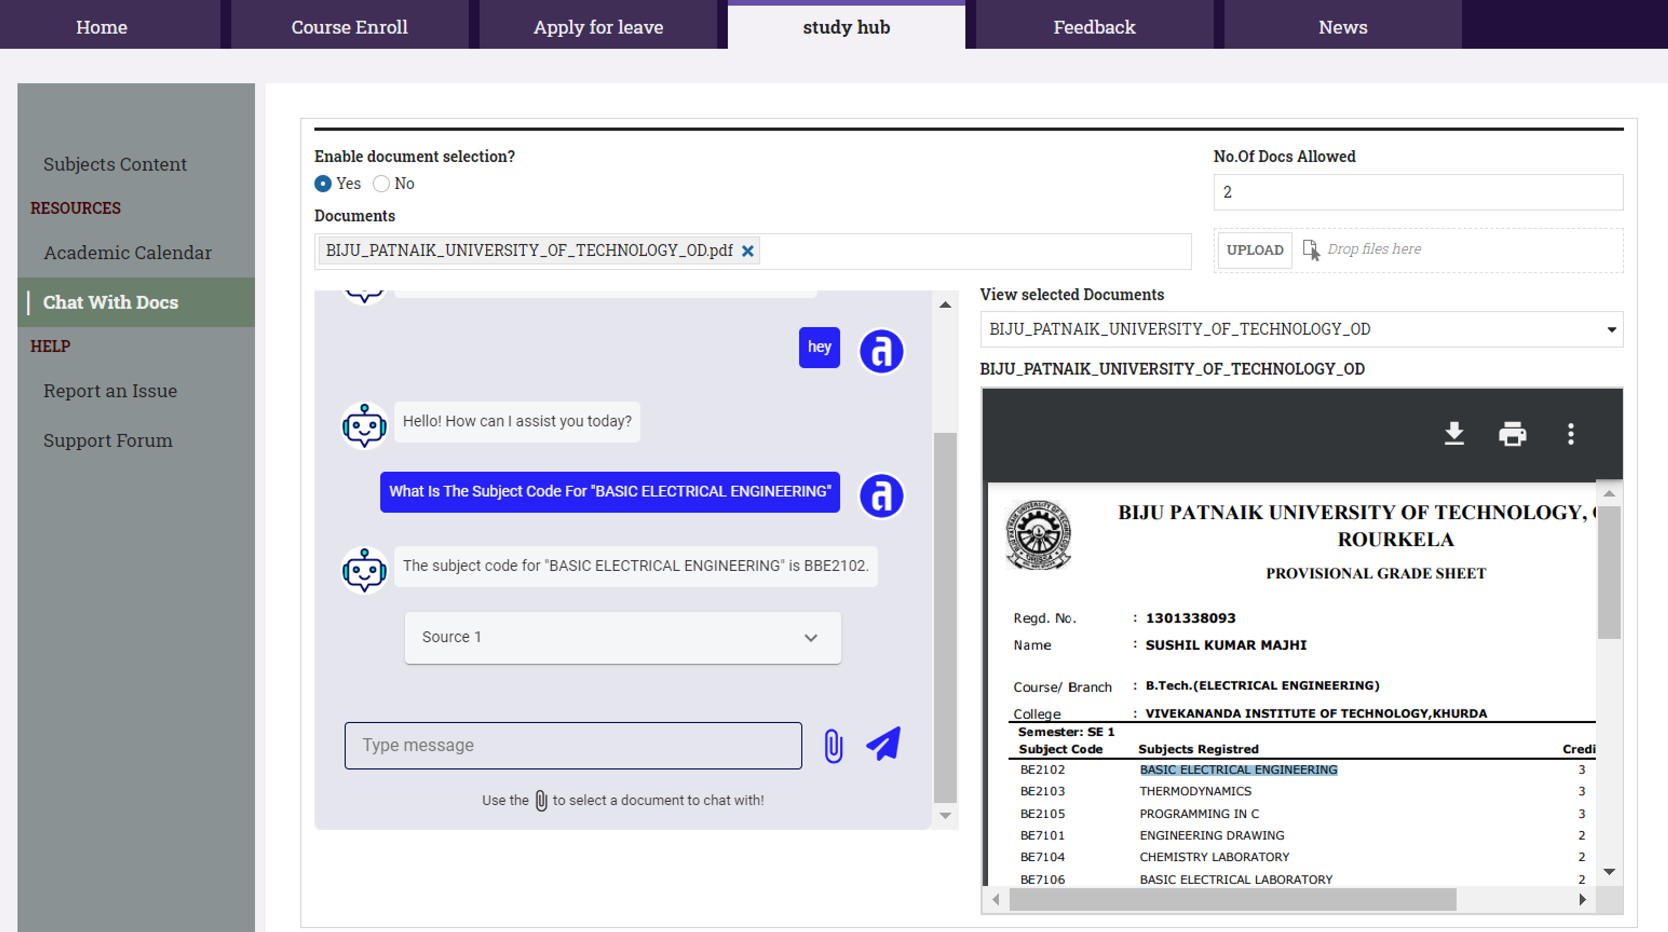Go to Course Enroll tab
Viewport: 1668px width, 932px height.
tap(350, 27)
